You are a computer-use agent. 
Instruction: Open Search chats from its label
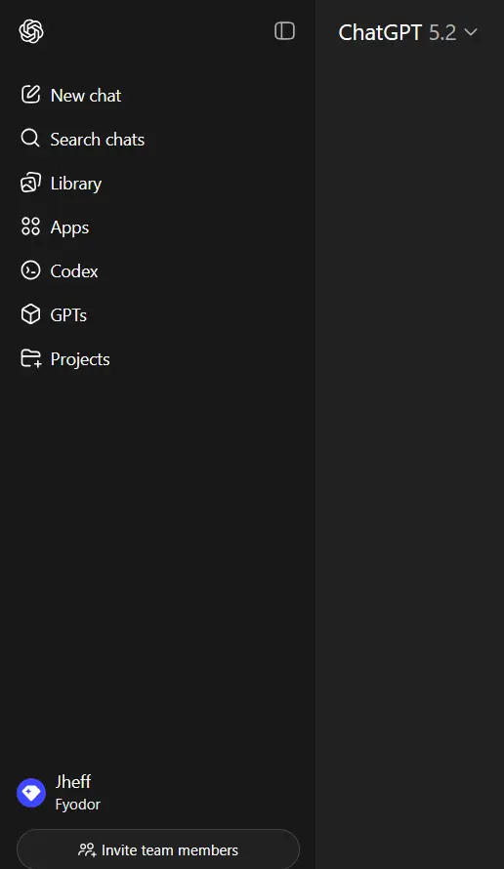pyautogui.click(x=98, y=139)
